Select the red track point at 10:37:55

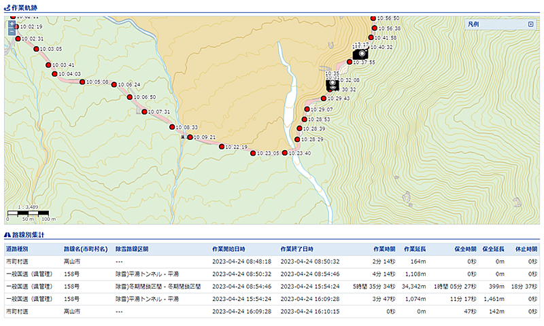350,62
